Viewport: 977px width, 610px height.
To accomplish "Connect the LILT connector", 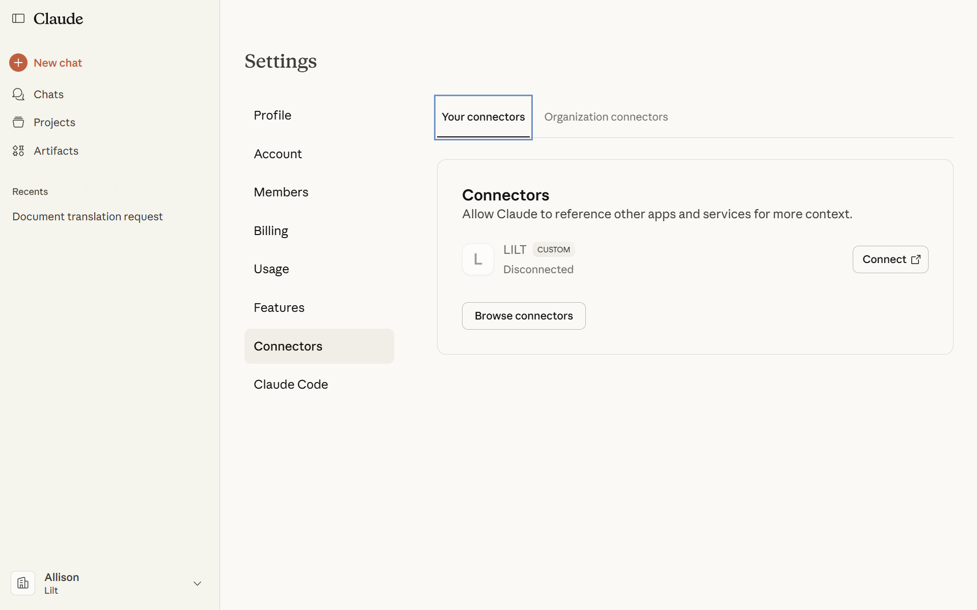I will click(x=890, y=259).
